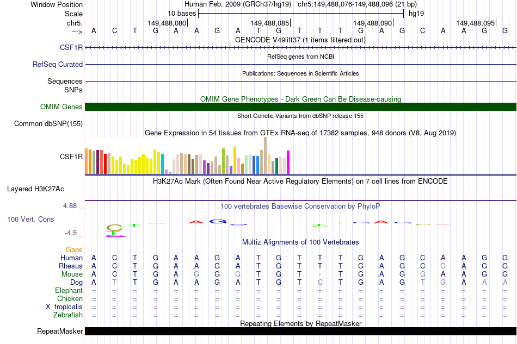Click the 149,488,090 ruler position label
The image size is (517, 344).
(373, 23)
